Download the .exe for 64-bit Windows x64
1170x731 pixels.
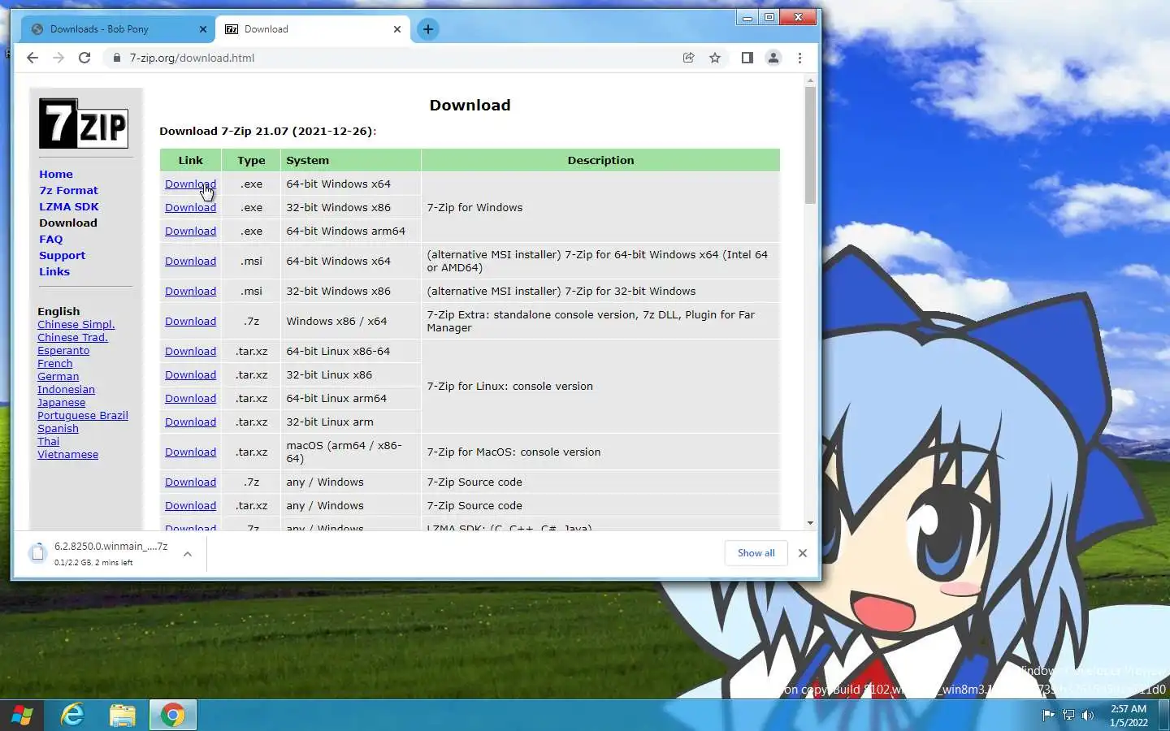click(x=190, y=184)
